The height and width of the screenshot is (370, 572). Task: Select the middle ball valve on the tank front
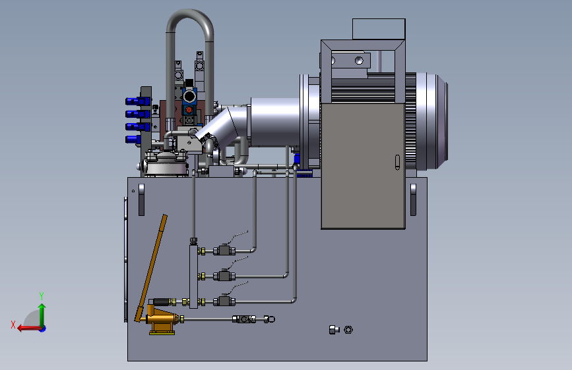click(224, 276)
